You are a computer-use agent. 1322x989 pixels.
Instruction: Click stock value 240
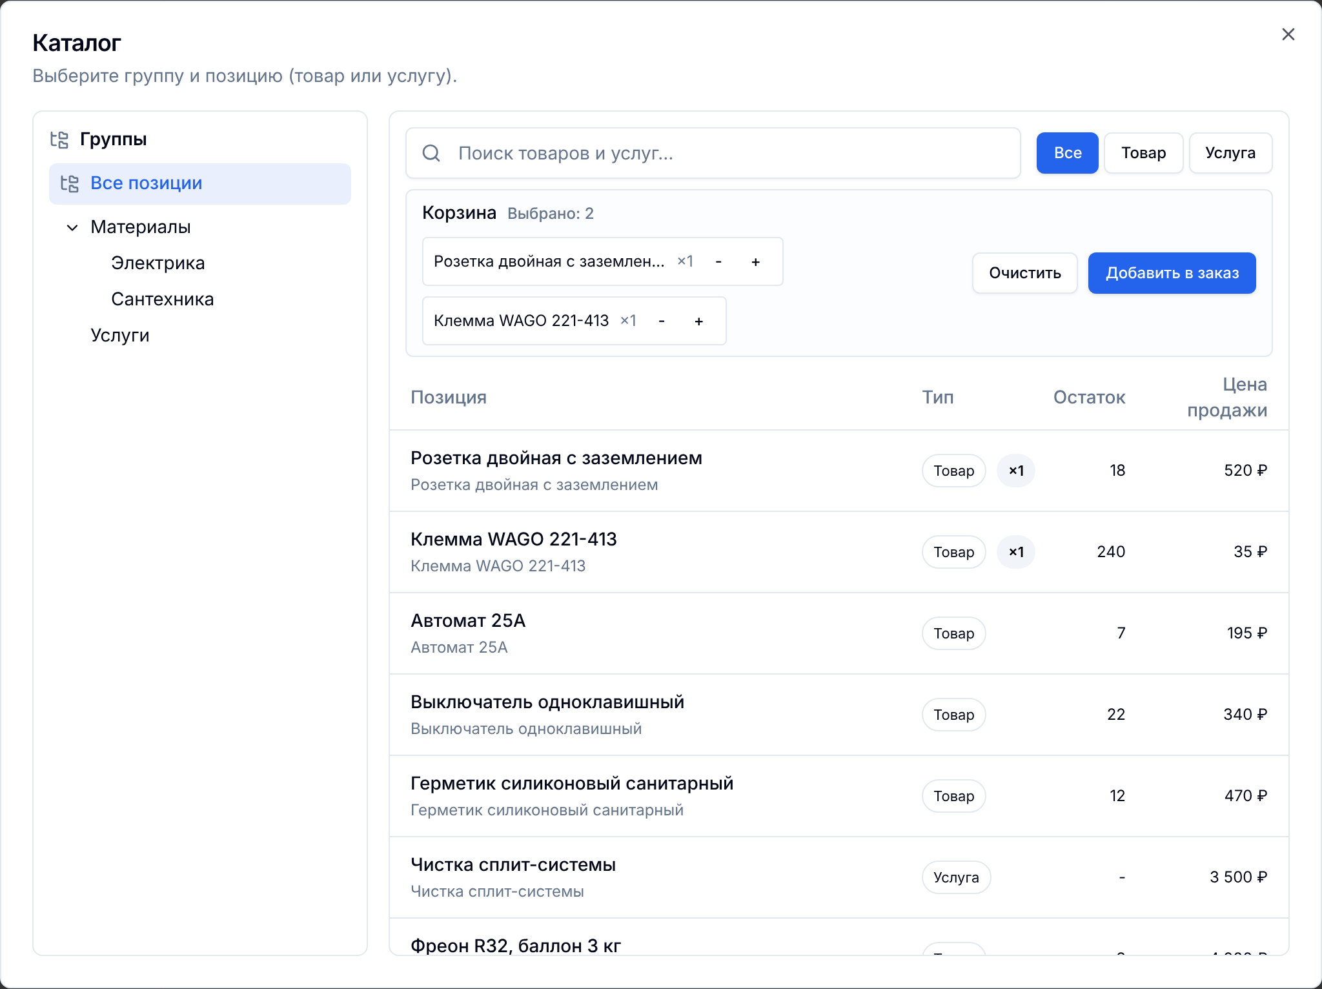point(1111,552)
